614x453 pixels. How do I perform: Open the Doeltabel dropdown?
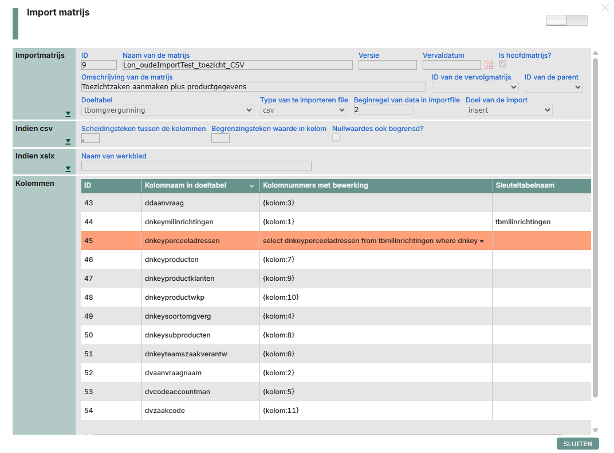[x=168, y=110]
